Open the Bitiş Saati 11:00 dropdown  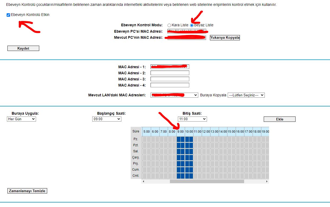point(192,119)
